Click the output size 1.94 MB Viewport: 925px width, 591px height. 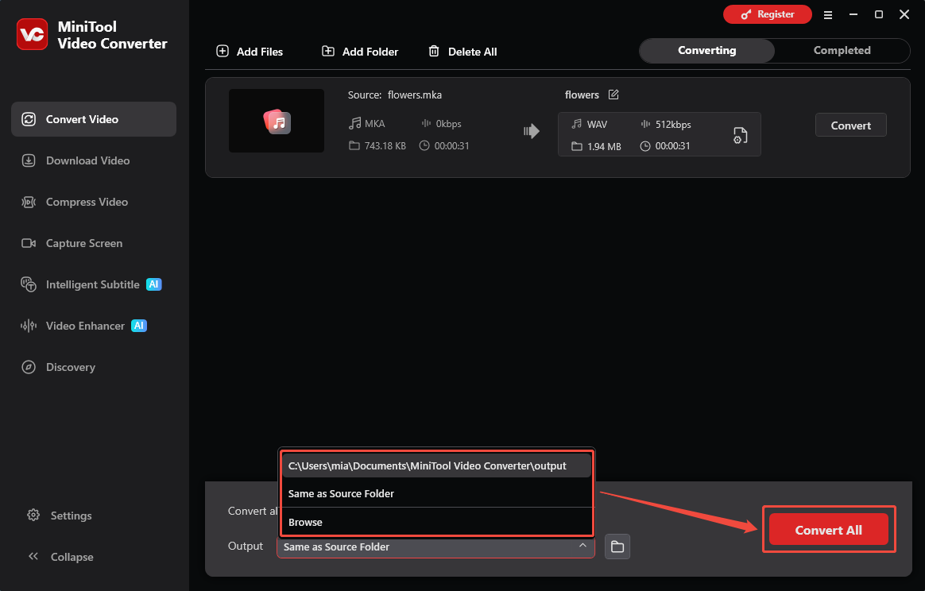[x=604, y=146]
